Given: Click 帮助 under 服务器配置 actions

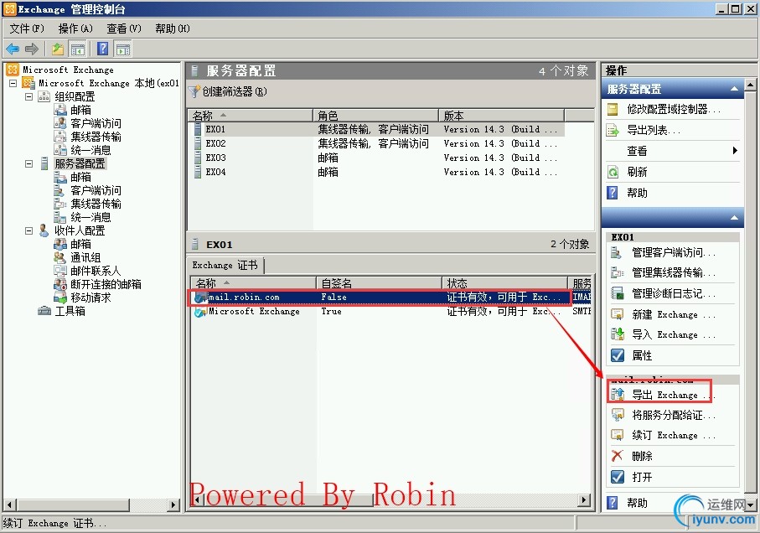Looking at the screenshot, I should [x=637, y=193].
